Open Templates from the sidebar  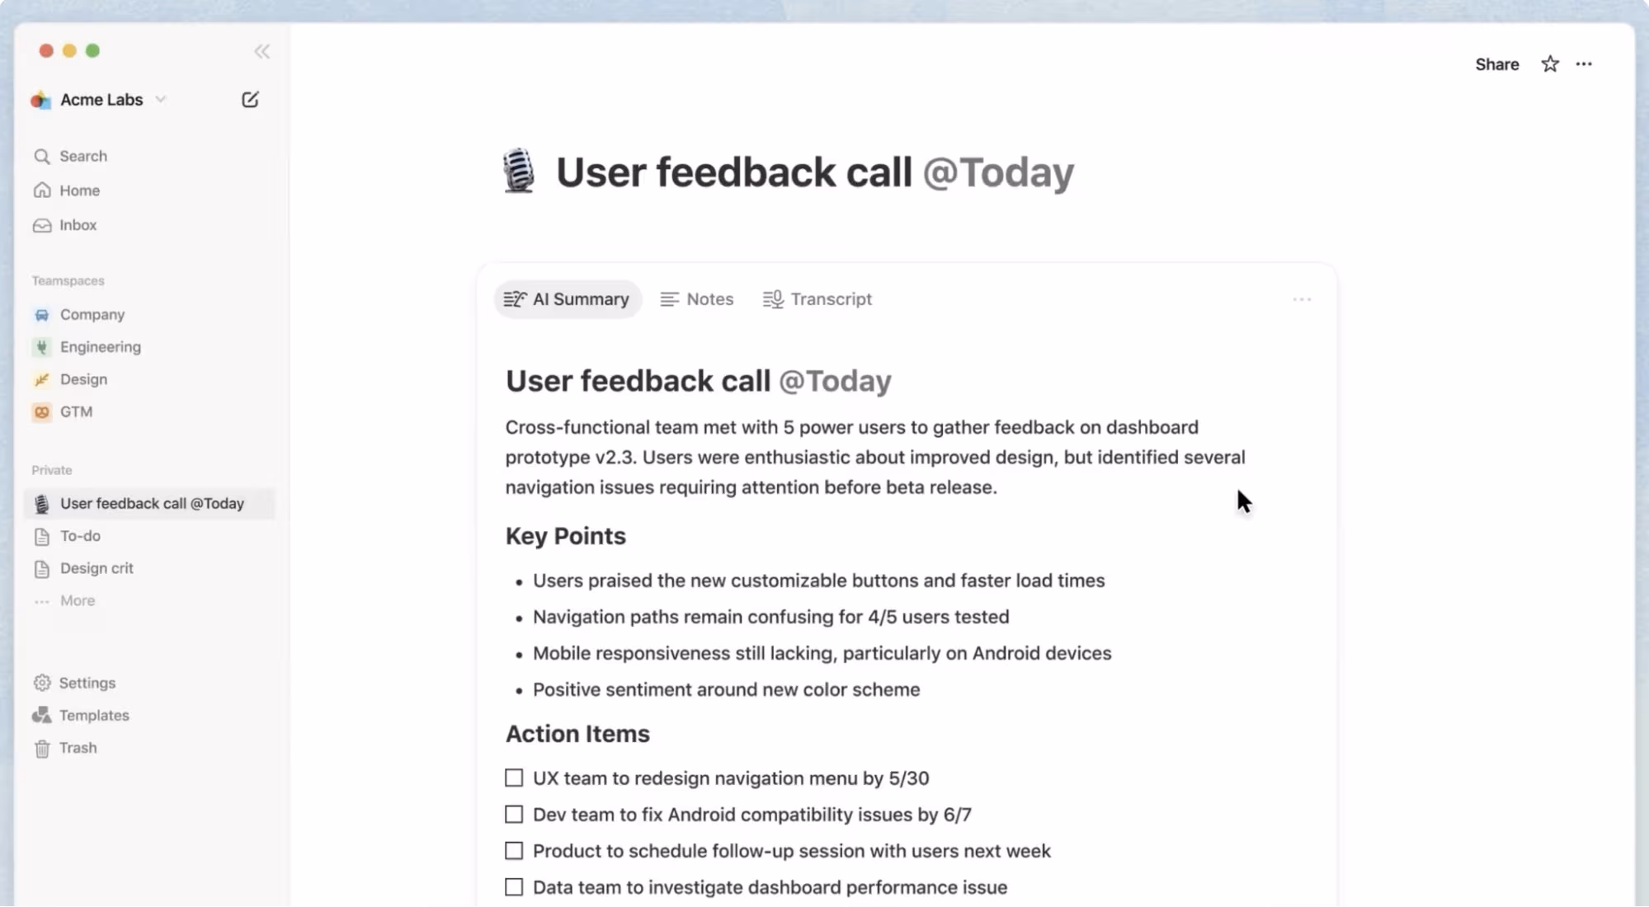pyautogui.click(x=93, y=715)
